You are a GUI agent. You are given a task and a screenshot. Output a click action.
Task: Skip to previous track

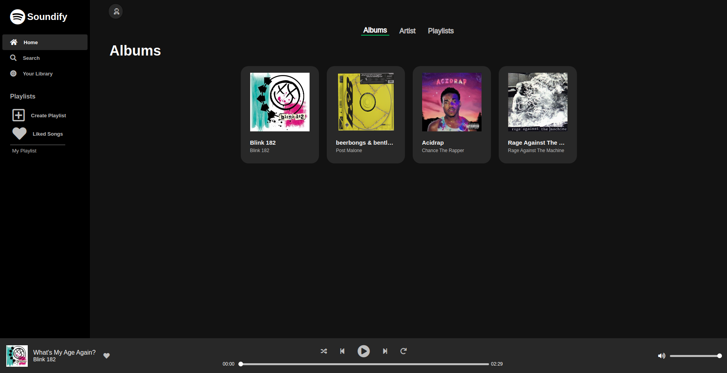pyautogui.click(x=342, y=351)
